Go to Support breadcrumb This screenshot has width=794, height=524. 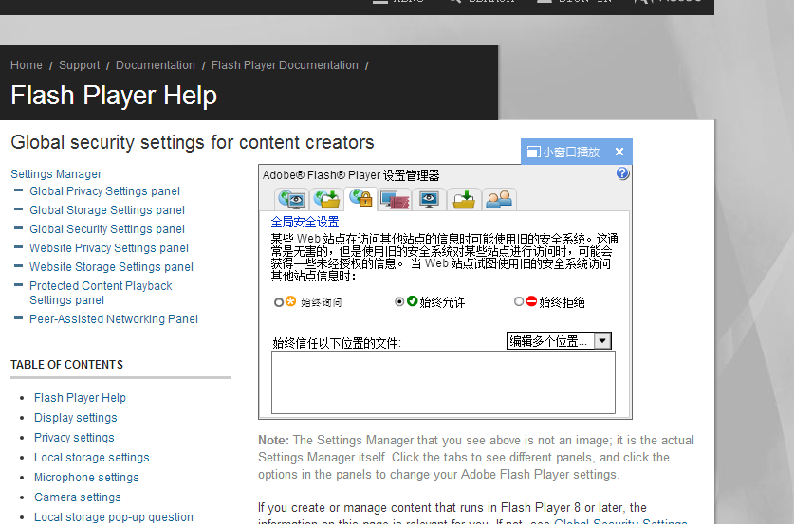(x=79, y=65)
